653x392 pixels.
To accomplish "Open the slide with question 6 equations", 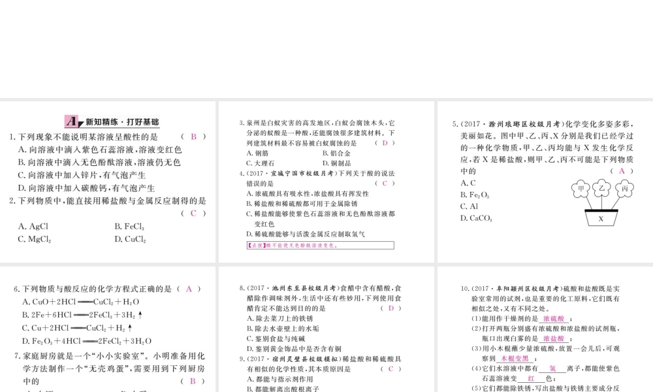I will tap(108, 329).
